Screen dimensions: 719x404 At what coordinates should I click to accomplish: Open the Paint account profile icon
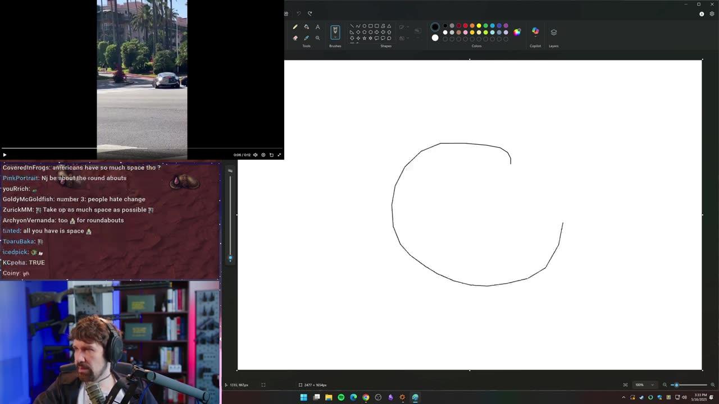[x=702, y=14]
